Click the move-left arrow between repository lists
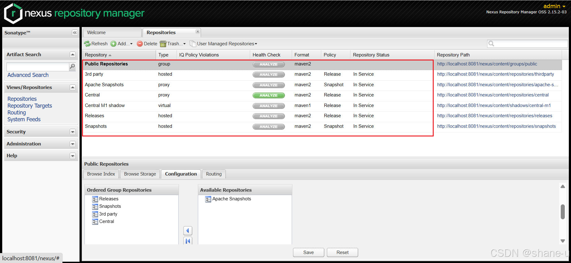The height and width of the screenshot is (263, 571). [188, 230]
